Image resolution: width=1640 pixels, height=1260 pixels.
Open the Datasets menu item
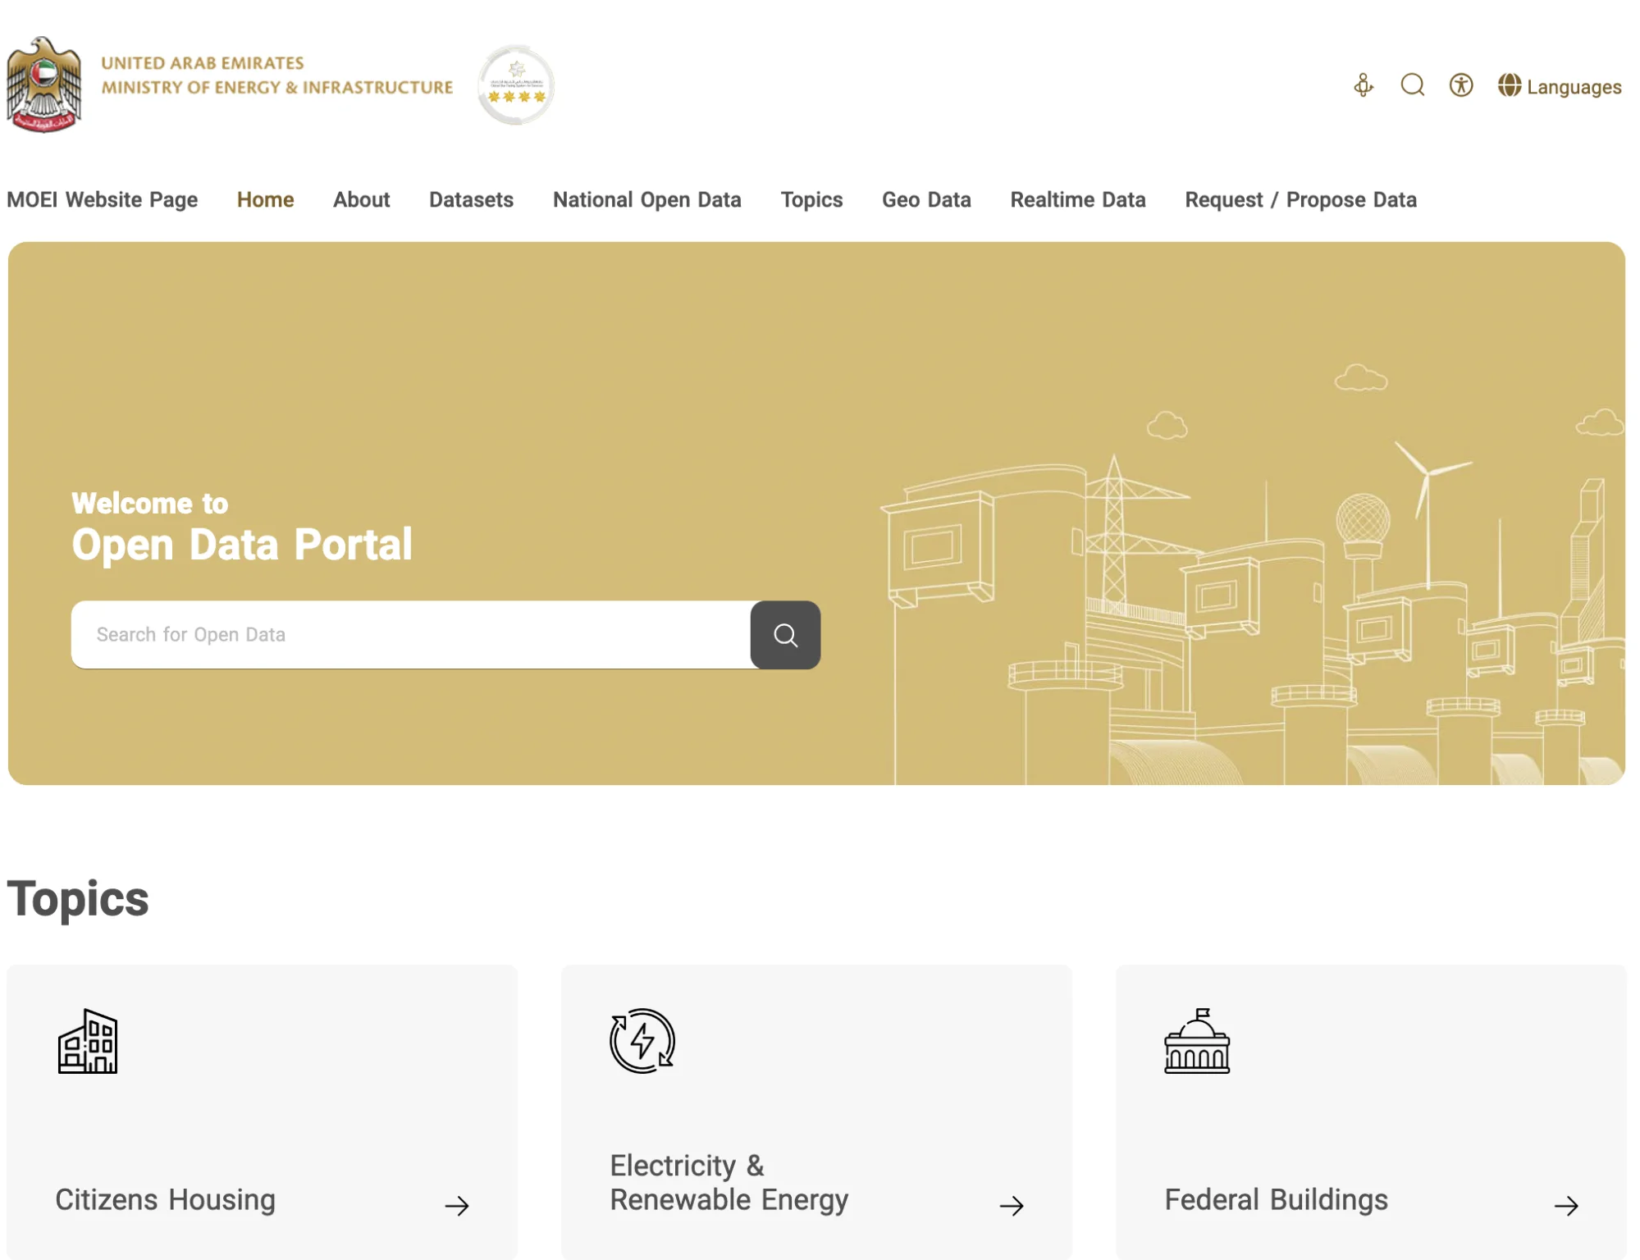click(x=471, y=199)
